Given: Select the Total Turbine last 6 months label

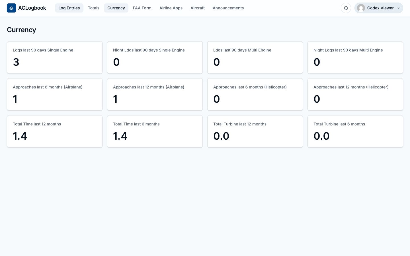Looking at the screenshot, I should coord(339,124).
